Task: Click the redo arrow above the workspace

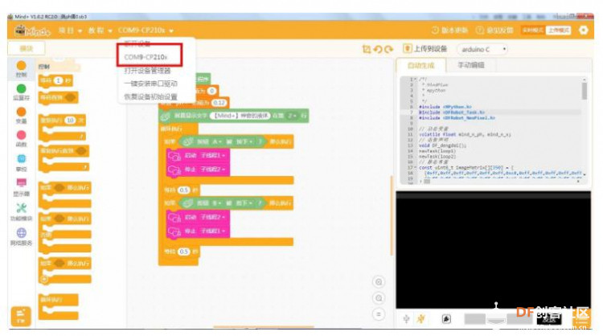Action: coord(389,49)
